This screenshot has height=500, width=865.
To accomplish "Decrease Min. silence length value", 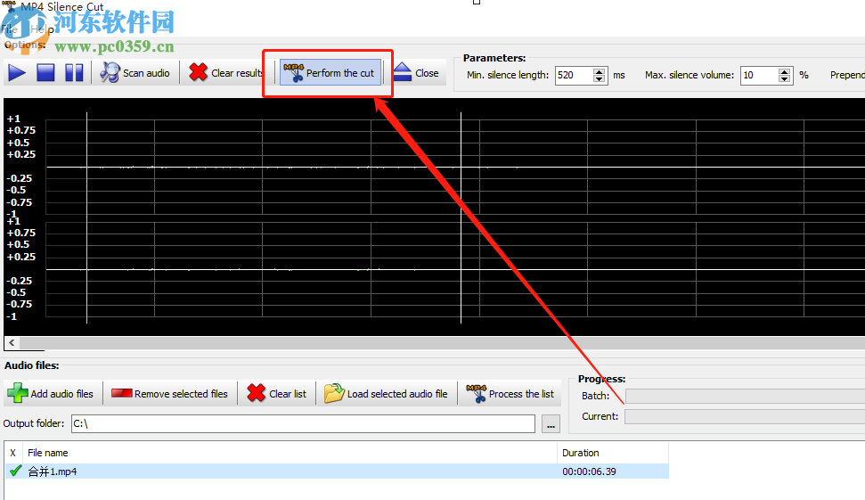I will (x=600, y=79).
